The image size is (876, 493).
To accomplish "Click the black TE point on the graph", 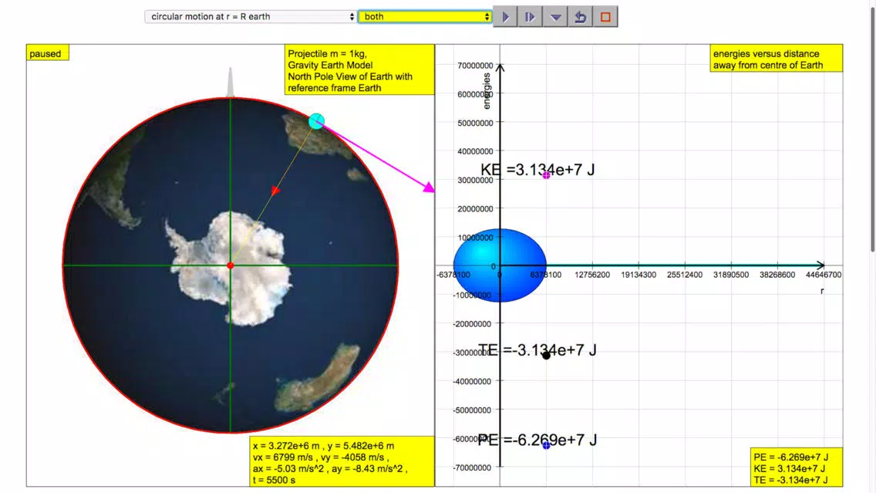I will 547,356.
